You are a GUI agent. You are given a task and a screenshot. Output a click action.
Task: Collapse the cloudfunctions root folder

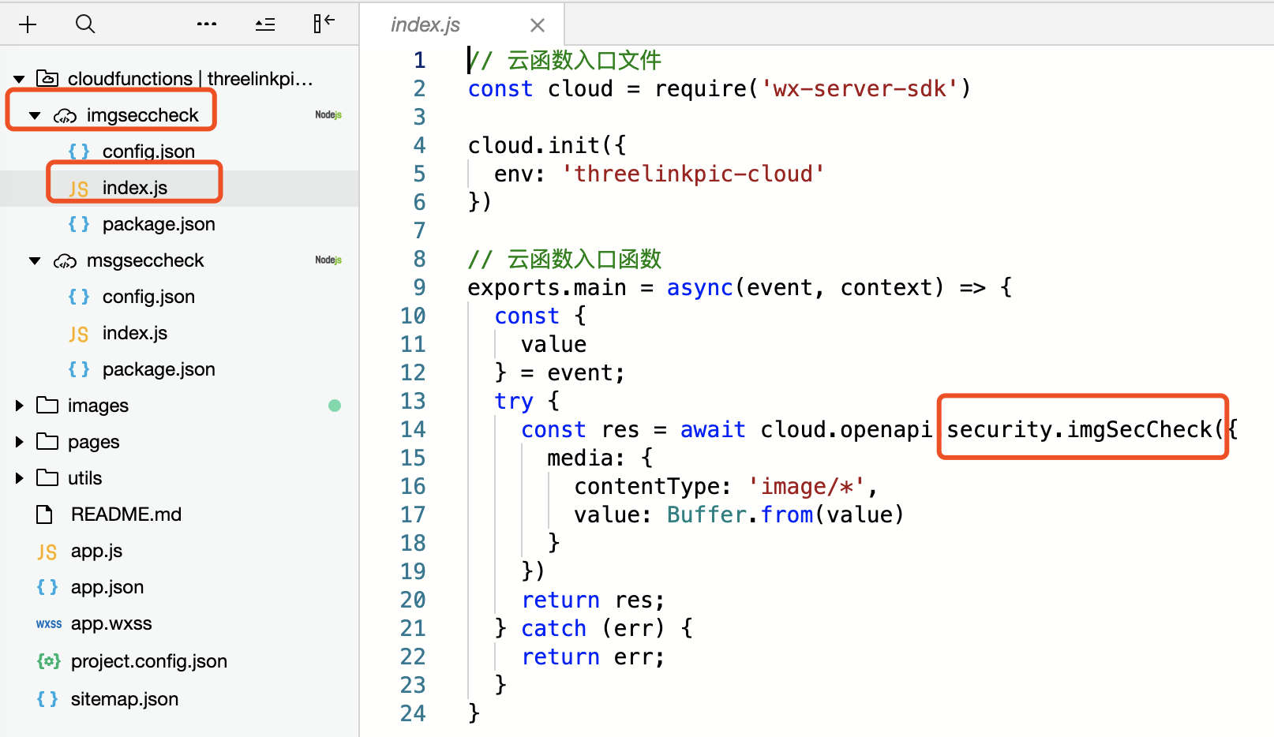coord(19,79)
